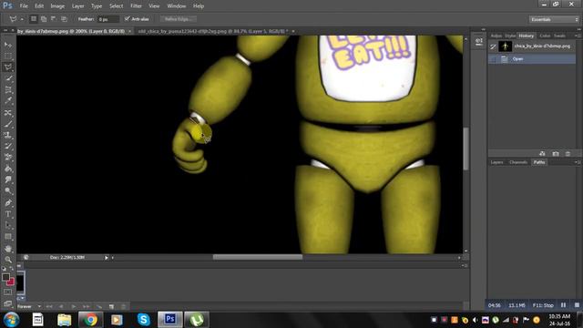The image size is (583, 328).
Task: Select the Hand tool
Action: 8,249
